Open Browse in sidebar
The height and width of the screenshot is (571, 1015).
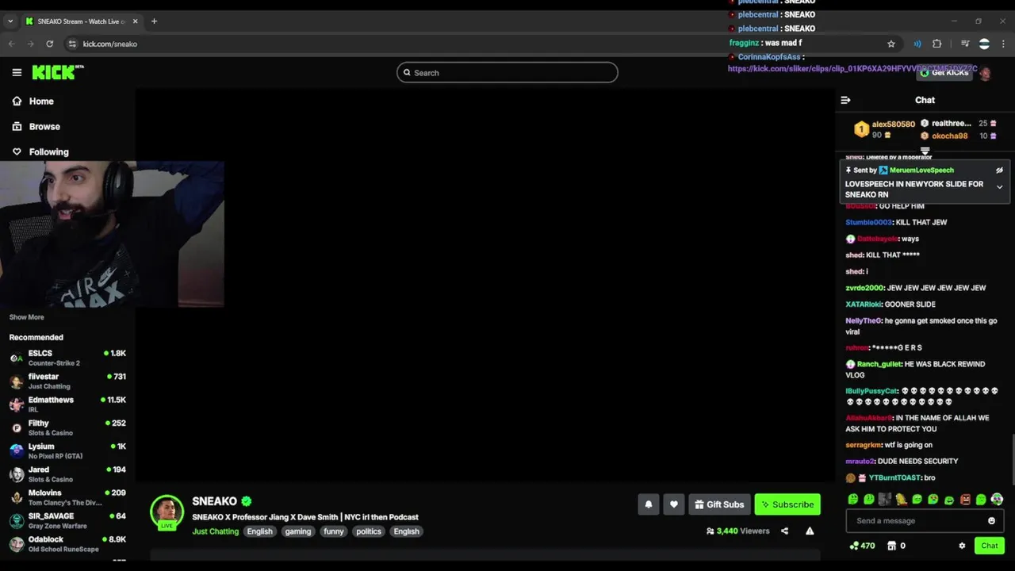pos(36,126)
